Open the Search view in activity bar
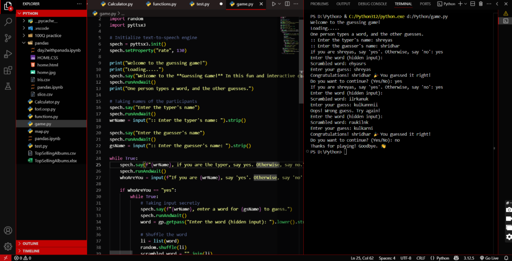The image size is (512, 261). pyautogui.click(x=8, y=22)
